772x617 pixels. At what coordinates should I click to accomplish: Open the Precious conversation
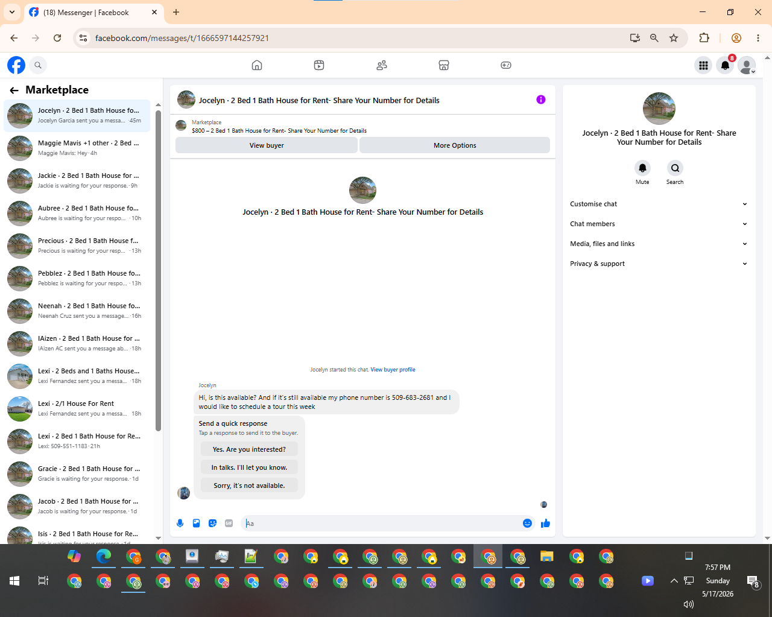pos(77,245)
